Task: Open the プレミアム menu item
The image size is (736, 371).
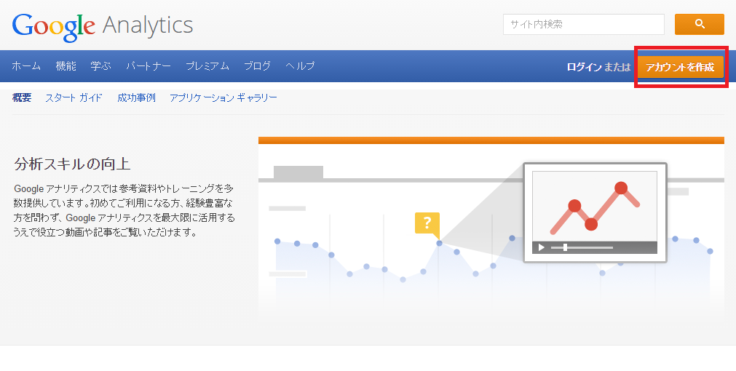Action: pyautogui.click(x=207, y=66)
